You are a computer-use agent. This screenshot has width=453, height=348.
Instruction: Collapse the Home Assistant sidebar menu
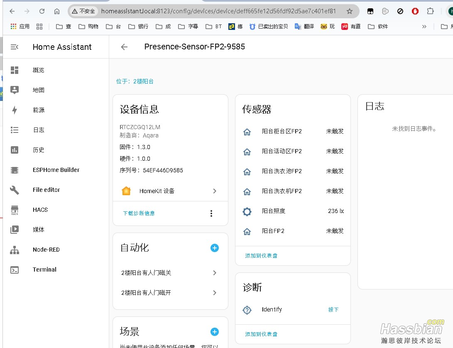(15, 47)
